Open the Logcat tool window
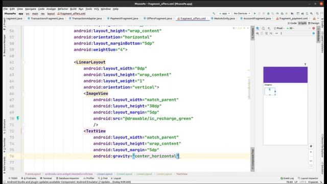The height and width of the screenshot is (184, 327). coord(116,178)
